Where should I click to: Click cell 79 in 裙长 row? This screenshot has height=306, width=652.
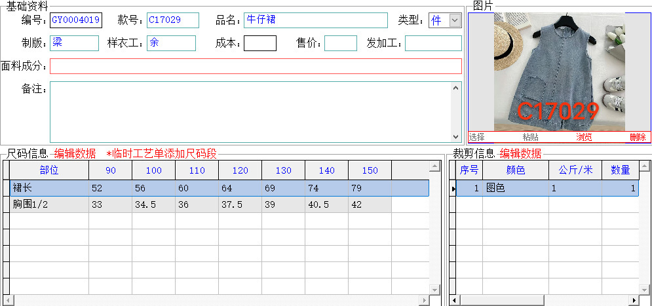click(x=370, y=188)
